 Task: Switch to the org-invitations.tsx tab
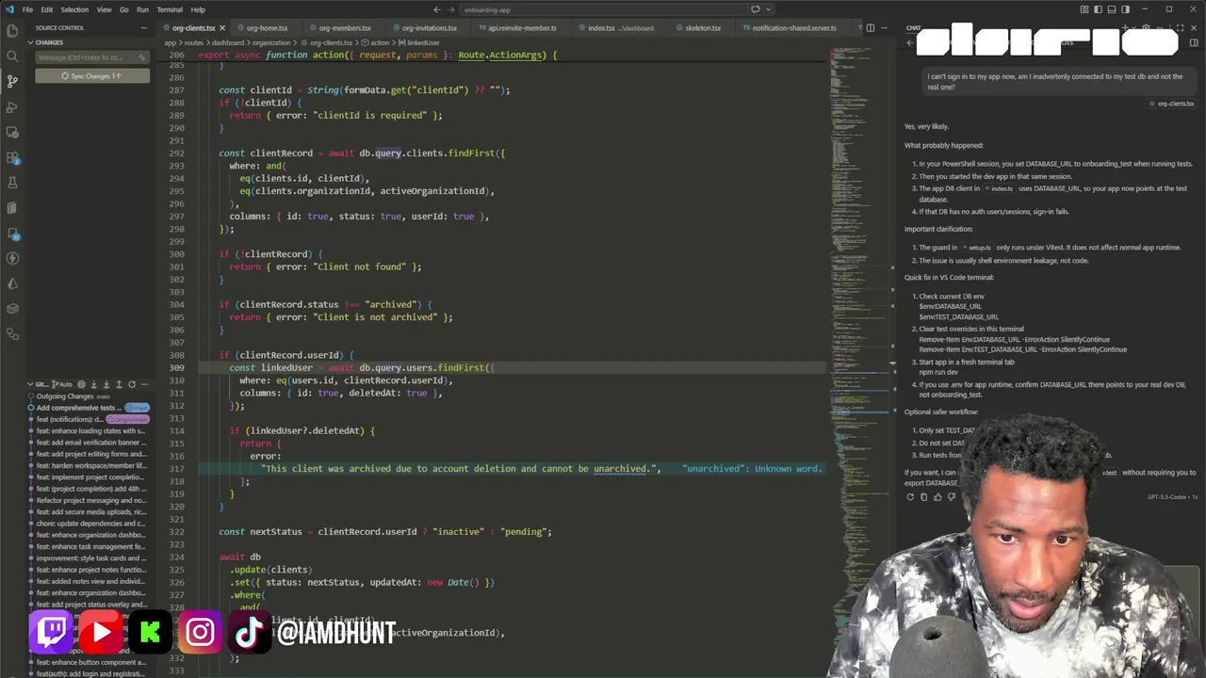point(430,28)
